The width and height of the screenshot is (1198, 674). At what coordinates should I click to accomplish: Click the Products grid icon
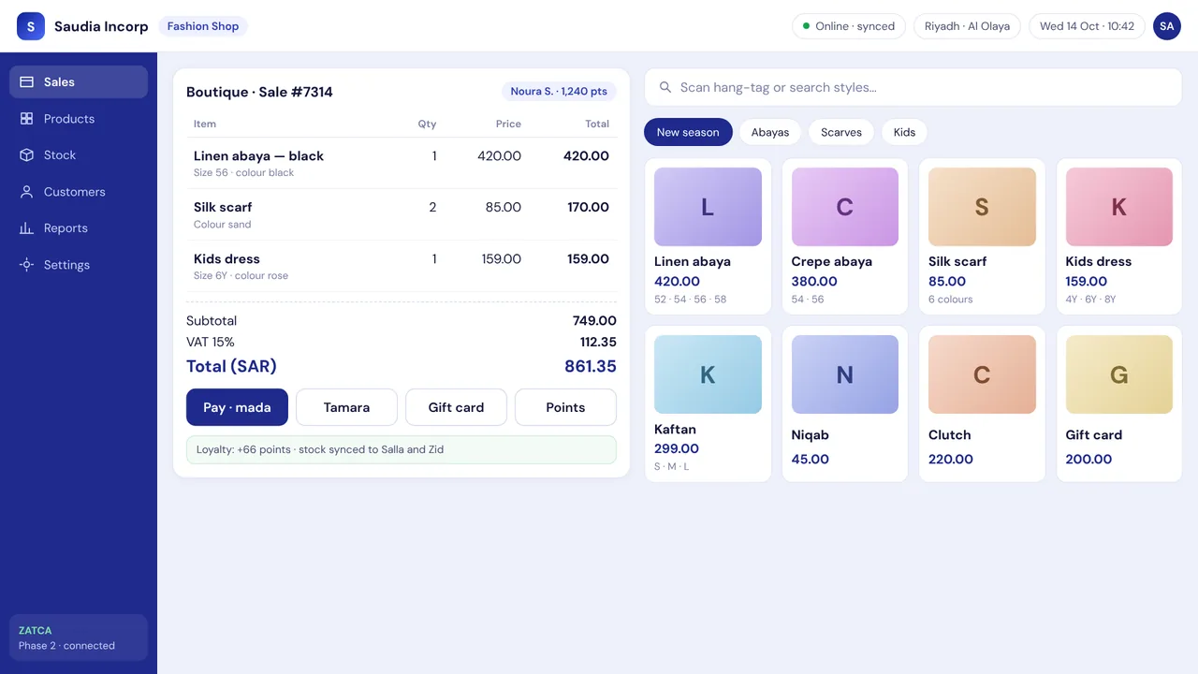26,119
